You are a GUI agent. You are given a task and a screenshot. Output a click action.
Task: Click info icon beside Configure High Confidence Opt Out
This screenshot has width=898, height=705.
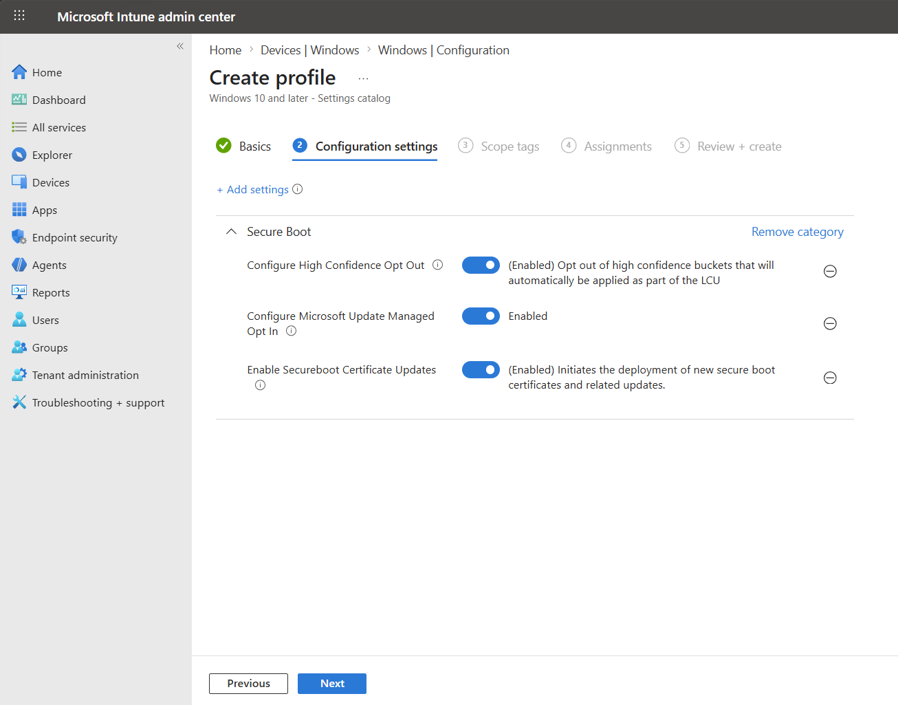pyautogui.click(x=437, y=265)
